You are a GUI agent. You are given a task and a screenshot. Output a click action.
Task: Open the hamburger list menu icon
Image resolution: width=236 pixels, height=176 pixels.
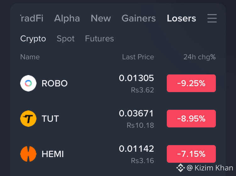[212, 18]
